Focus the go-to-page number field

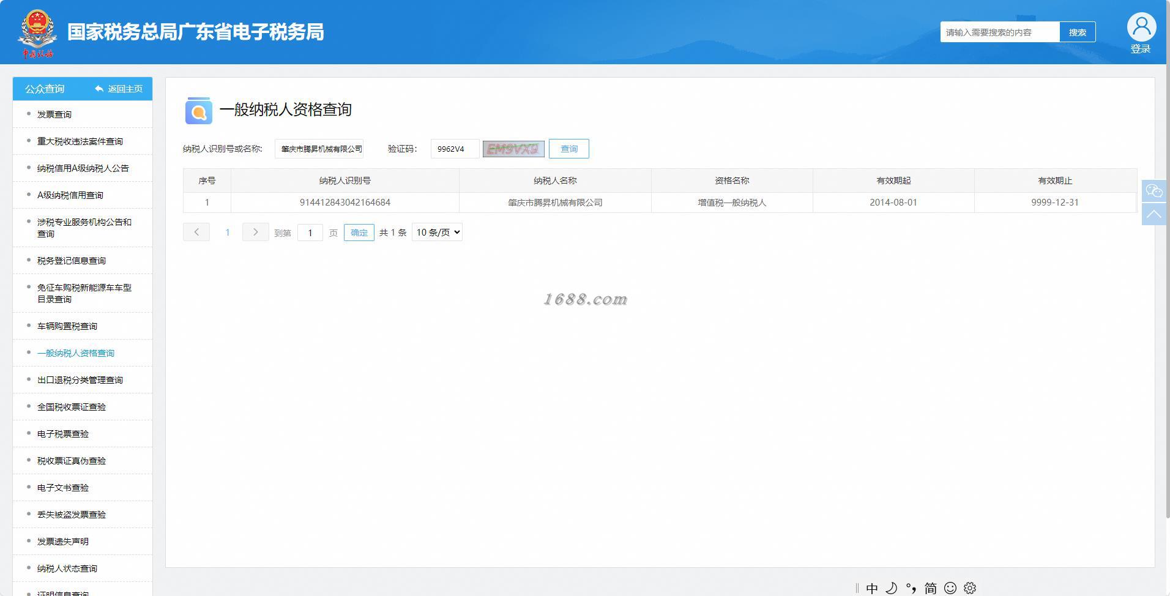click(310, 233)
